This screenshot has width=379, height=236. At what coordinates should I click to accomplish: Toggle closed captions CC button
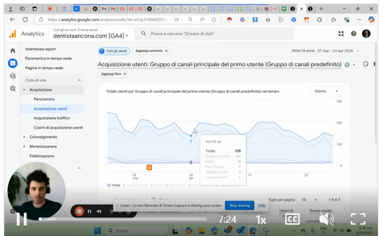point(292,219)
